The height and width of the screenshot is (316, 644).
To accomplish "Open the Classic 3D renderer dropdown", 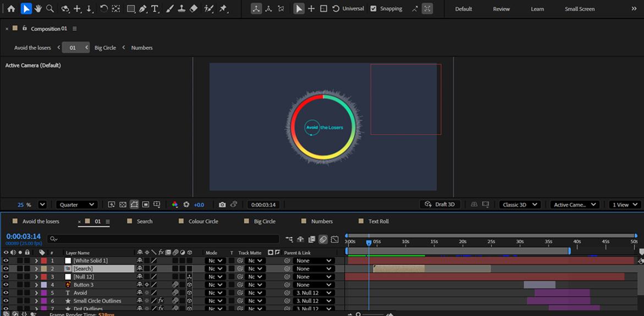I will pyautogui.click(x=520, y=204).
